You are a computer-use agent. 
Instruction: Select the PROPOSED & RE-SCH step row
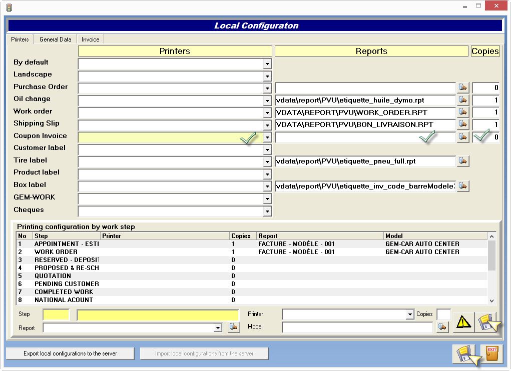252,268
